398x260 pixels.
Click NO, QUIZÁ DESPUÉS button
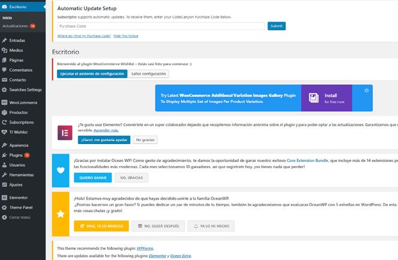158,226
